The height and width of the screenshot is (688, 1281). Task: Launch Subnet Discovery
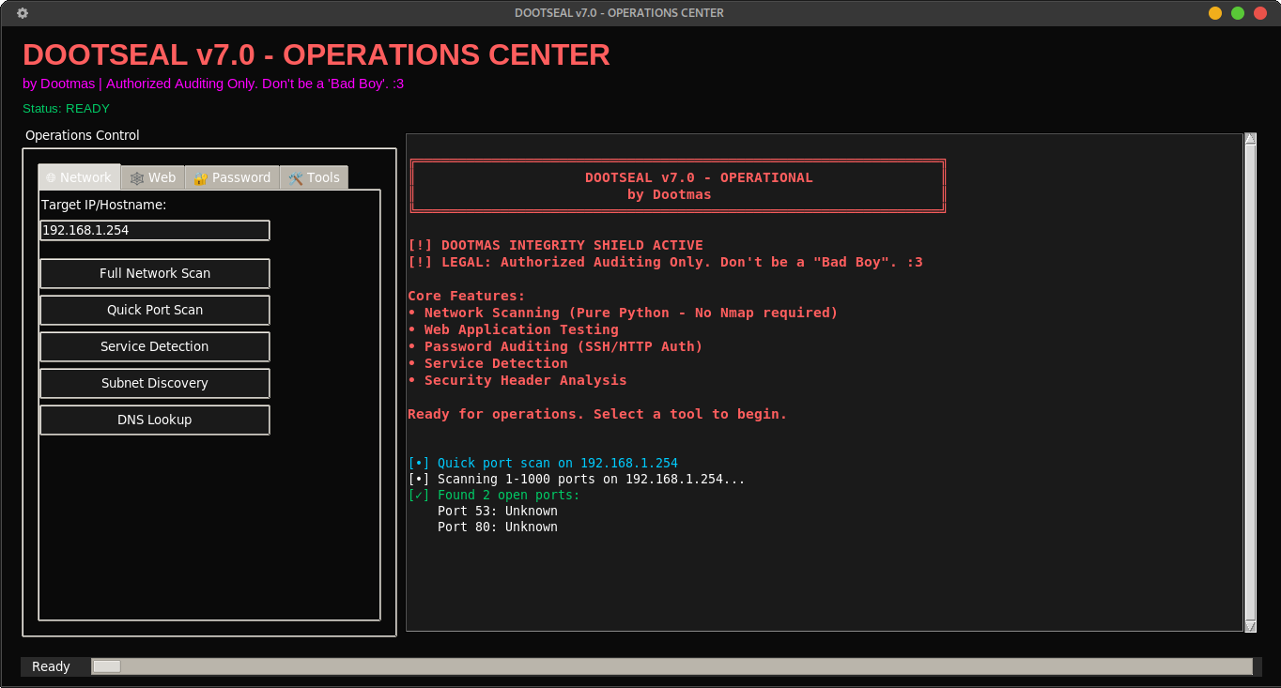point(154,383)
